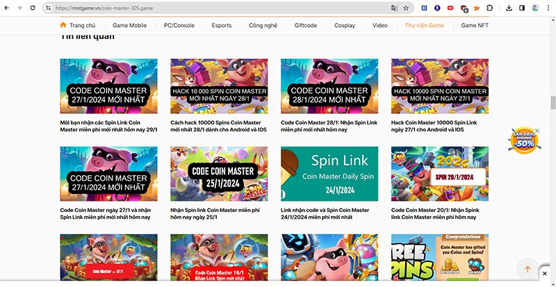Image resolution: width=556 pixels, height=287 pixels.
Task: Open article Code Coin Master 20/1
Action: (436, 213)
